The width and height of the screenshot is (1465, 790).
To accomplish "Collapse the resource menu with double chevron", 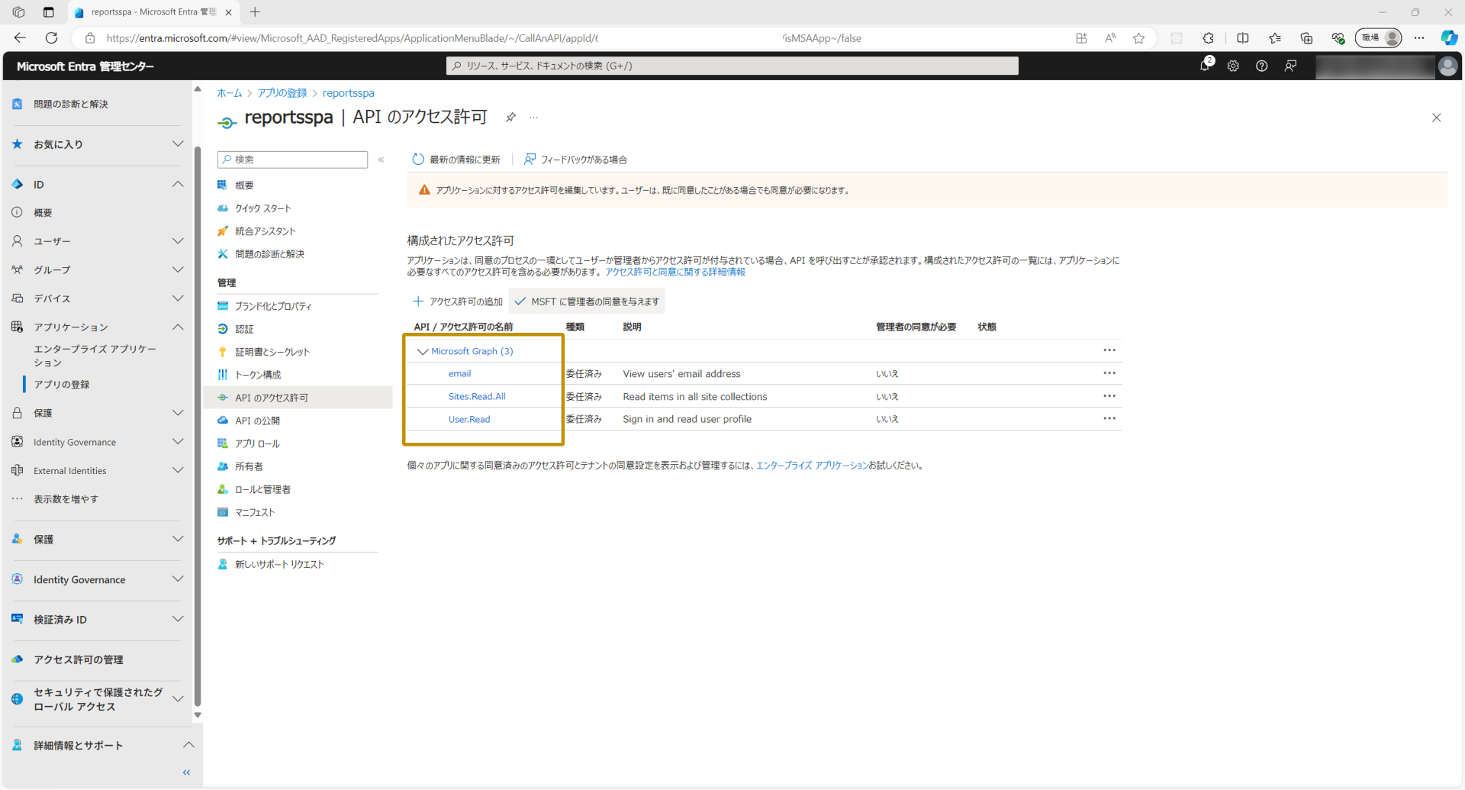I will click(x=381, y=160).
